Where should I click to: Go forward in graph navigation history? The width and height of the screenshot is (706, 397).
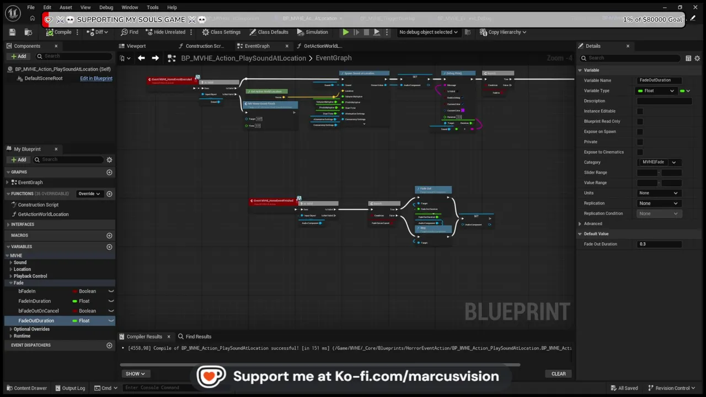pos(156,58)
